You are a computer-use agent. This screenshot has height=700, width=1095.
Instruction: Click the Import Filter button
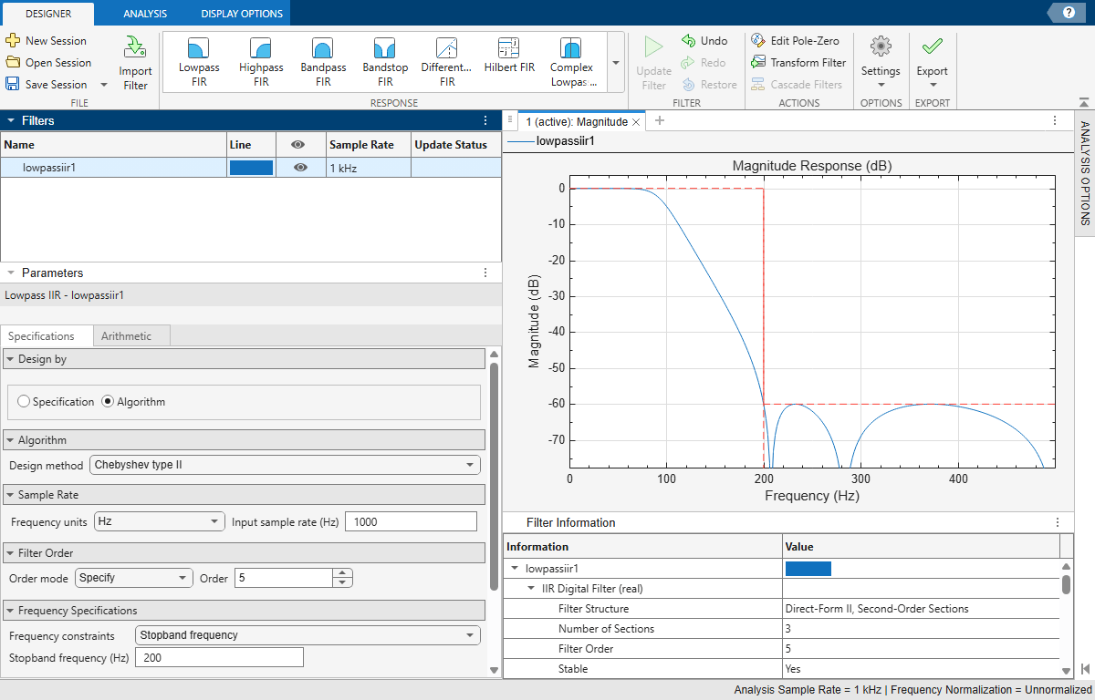135,63
